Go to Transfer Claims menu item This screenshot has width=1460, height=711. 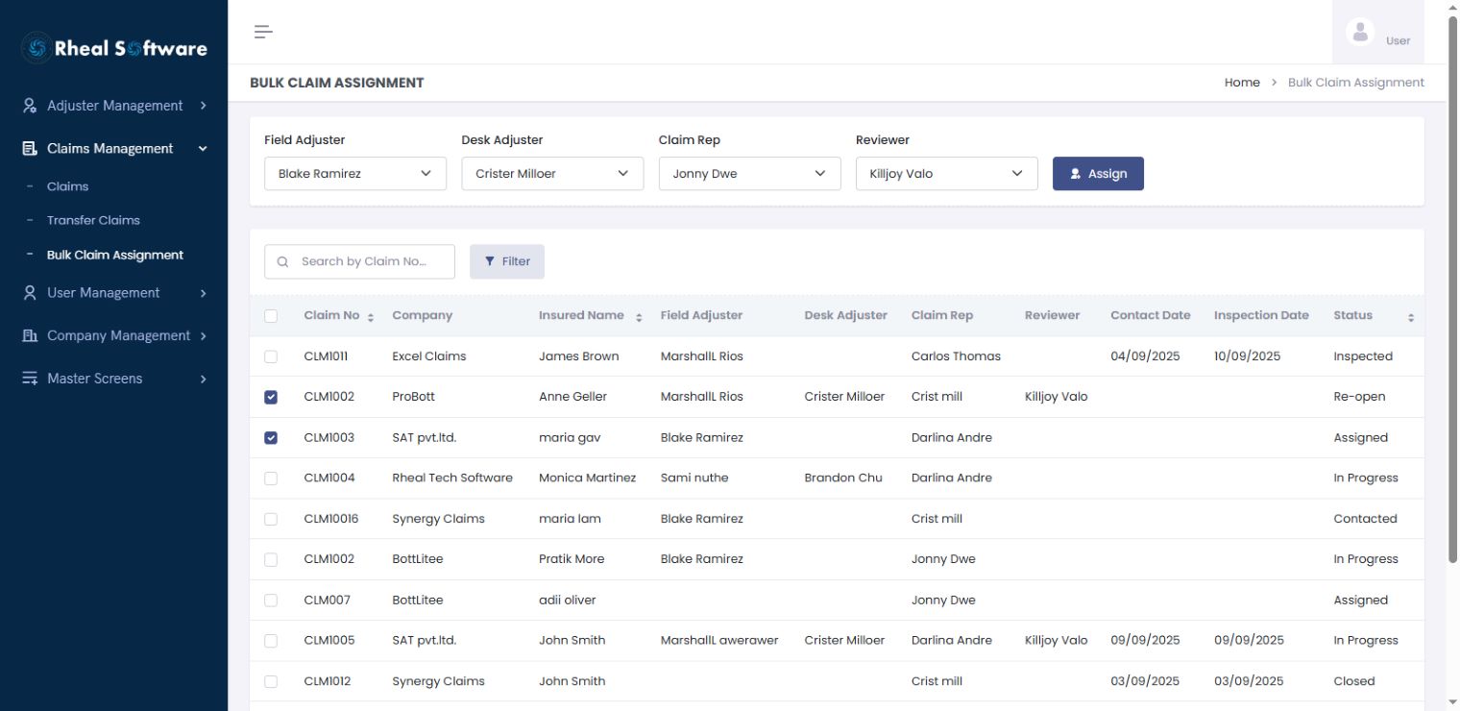93,220
